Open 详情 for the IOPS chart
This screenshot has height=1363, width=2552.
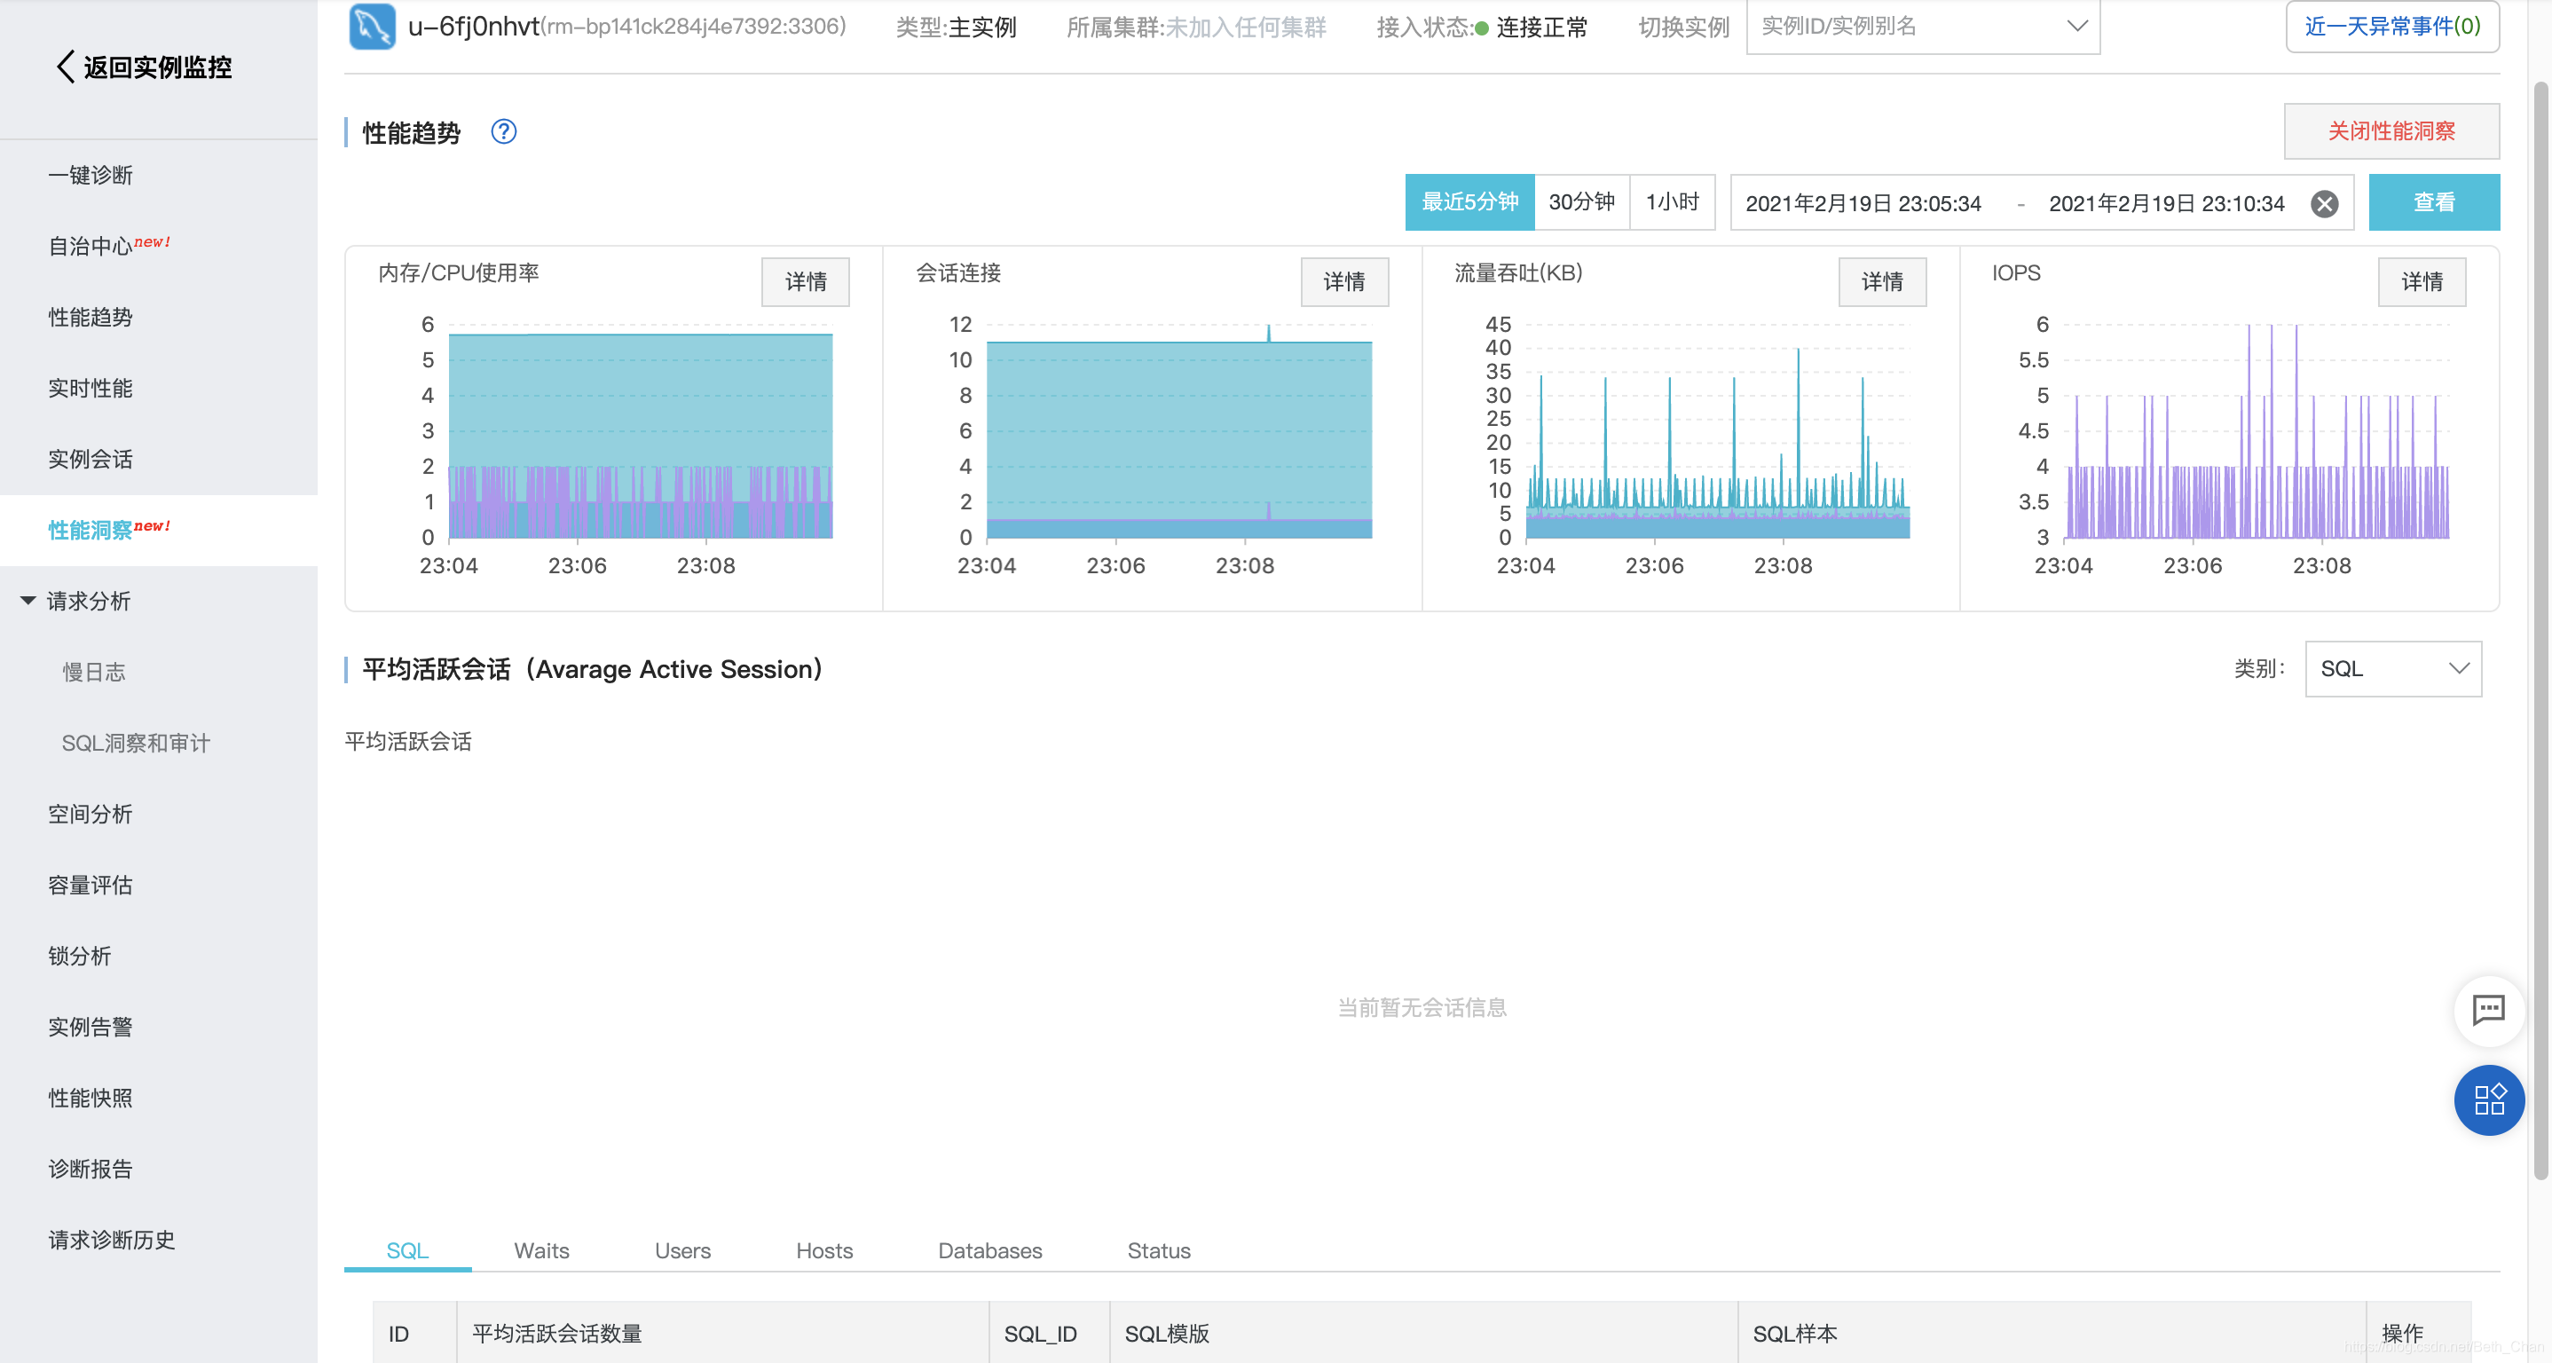2422,282
